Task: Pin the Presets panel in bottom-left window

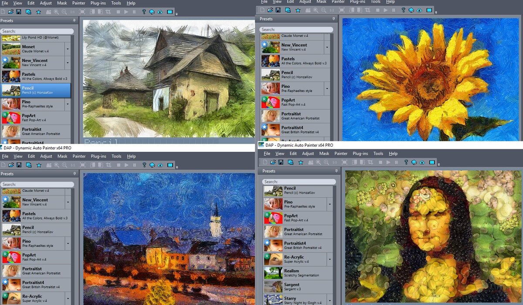Action: 75,174
